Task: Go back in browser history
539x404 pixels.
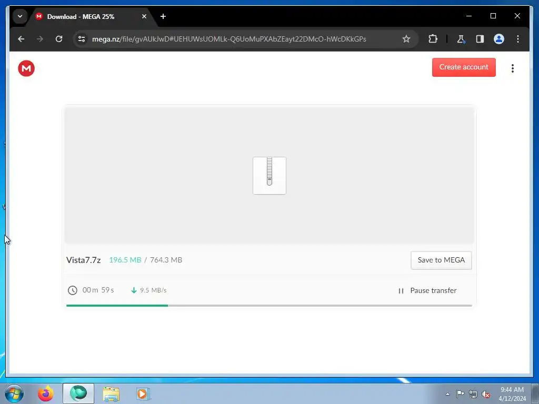Action: pos(21,39)
